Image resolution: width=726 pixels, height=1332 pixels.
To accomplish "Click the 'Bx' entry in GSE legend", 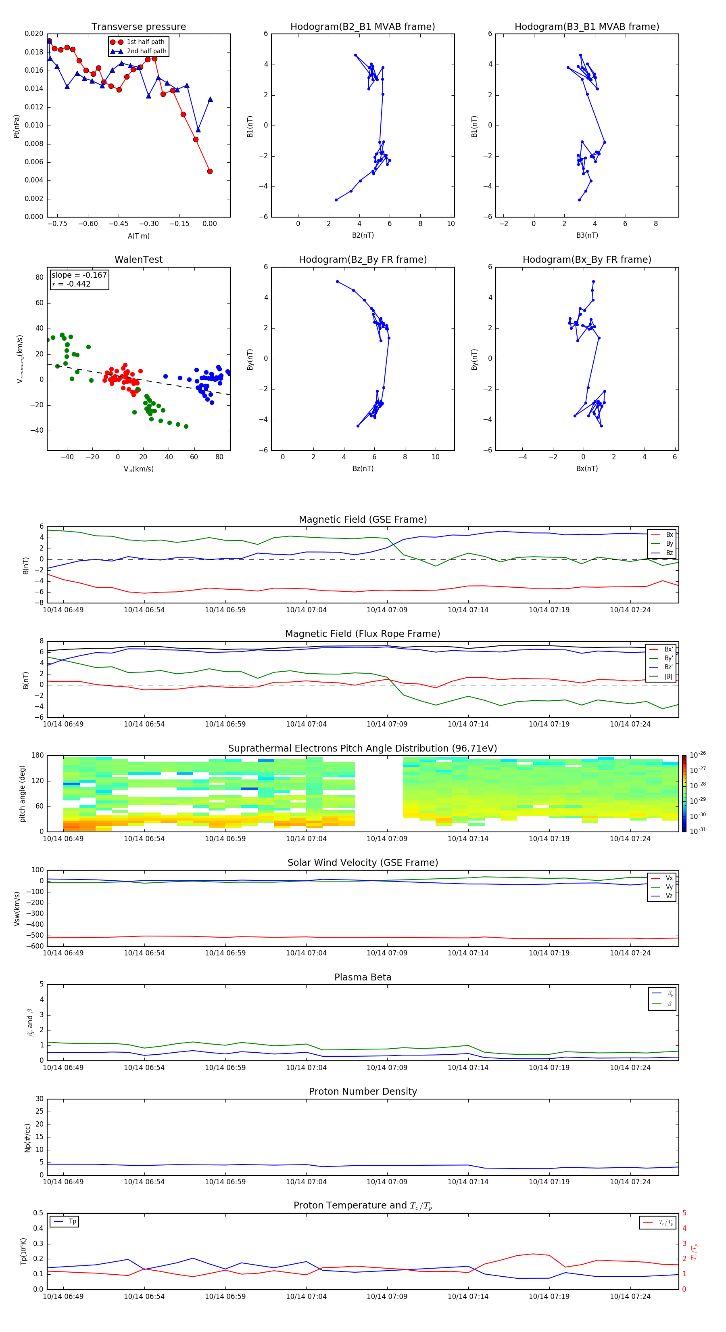I will click(662, 535).
